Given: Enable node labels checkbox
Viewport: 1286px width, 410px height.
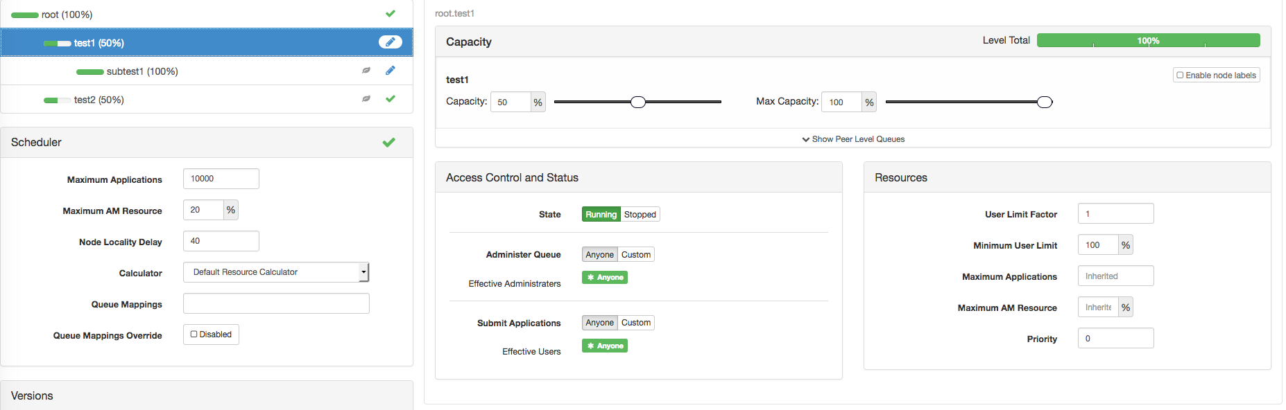Looking at the screenshot, I should 1180,75.
